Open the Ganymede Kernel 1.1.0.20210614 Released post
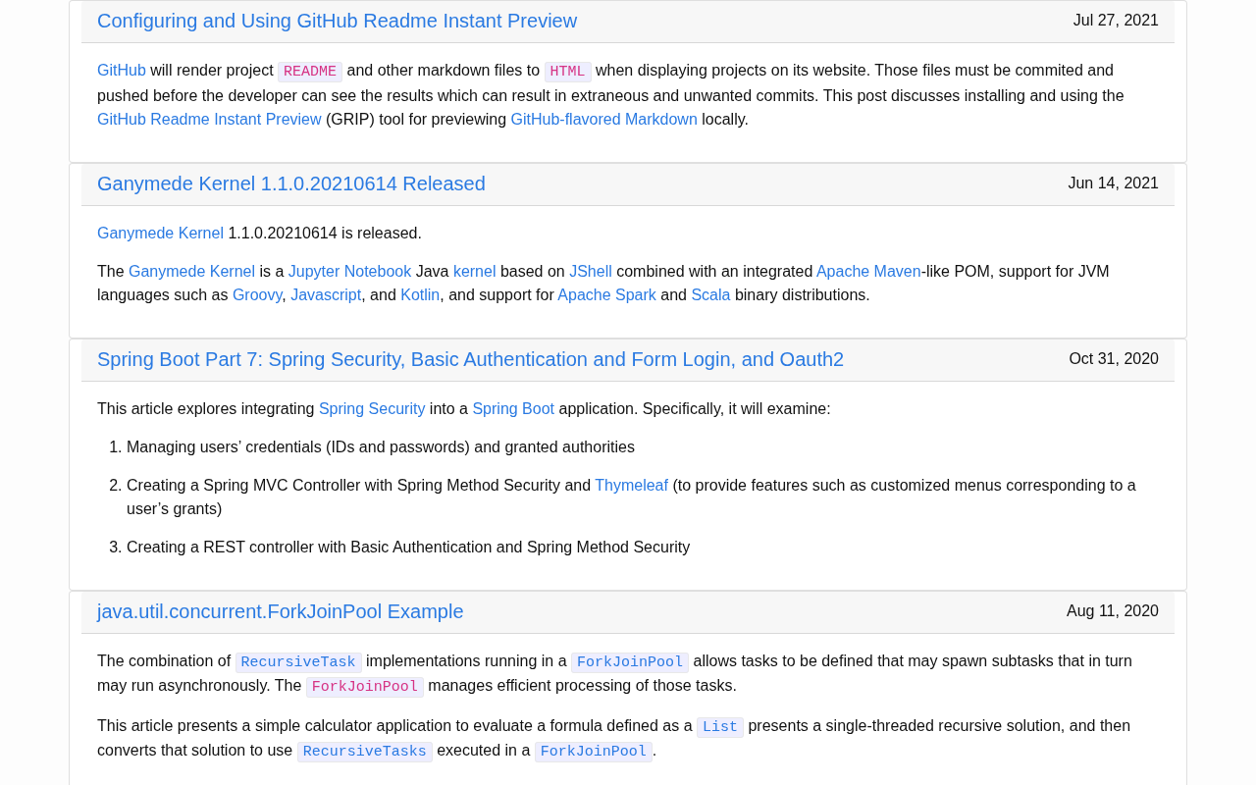Screen dimensions: 1256x785 coord(290,183)
